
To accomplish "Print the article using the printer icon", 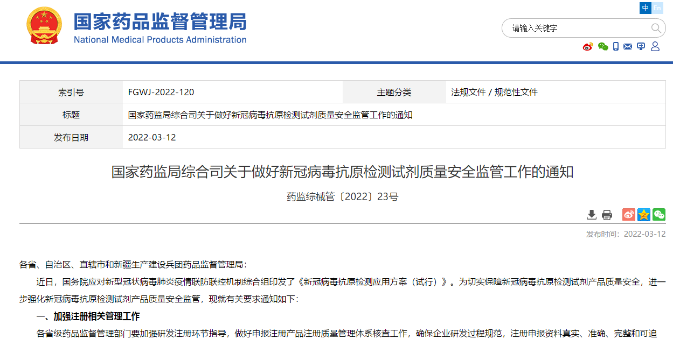I will point(607,215).
